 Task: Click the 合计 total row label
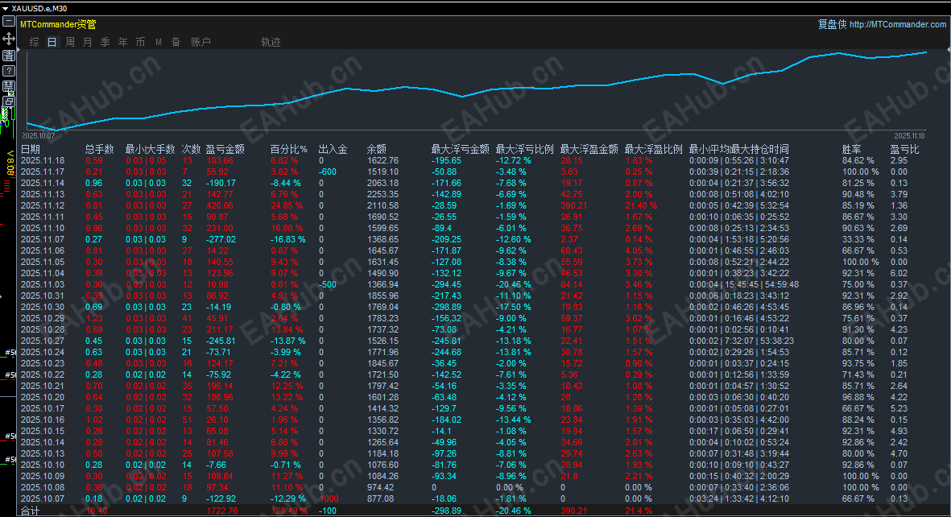click(31, 511)
